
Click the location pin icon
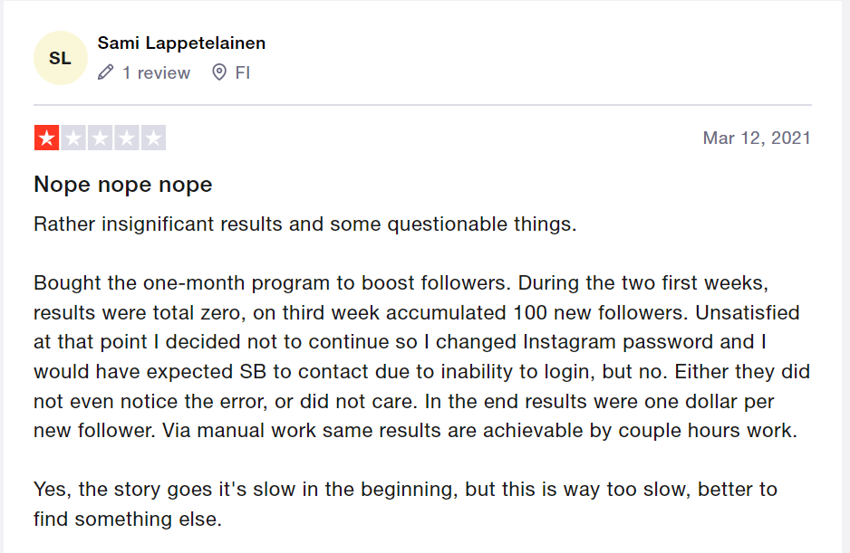(219, 72)
